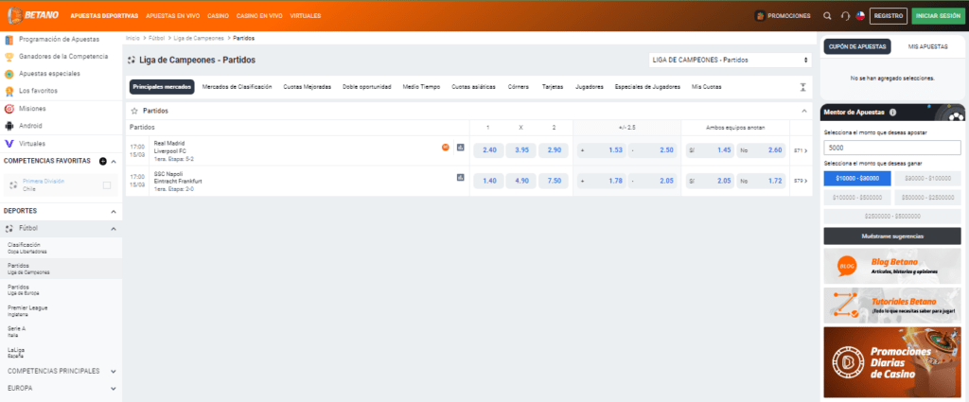Collapse the Partidos match table

coord(804,112)
